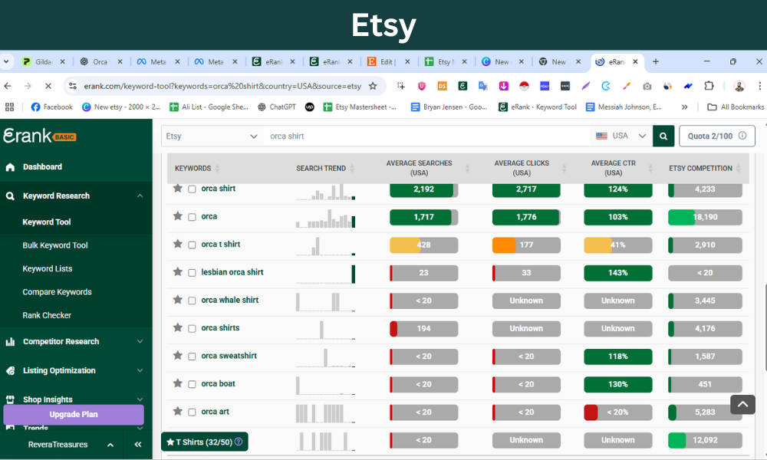
Task: Click the green search magnifier button
Action: point(663,136)
